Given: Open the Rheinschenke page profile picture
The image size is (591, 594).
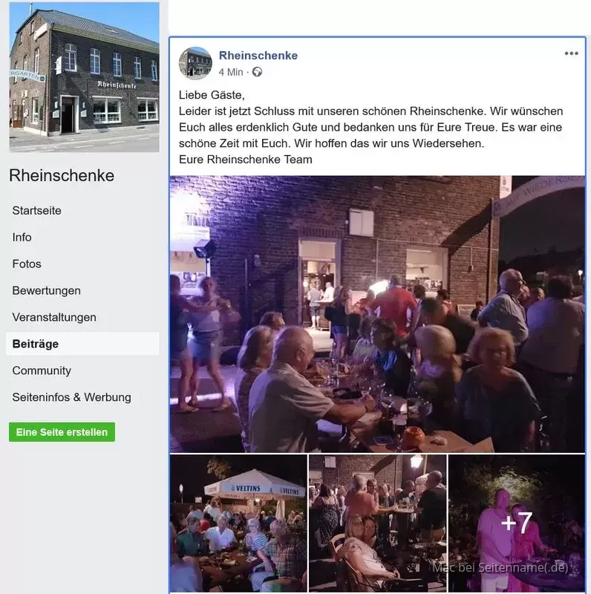Looking at the screenshot, I should tap(84, 77).
